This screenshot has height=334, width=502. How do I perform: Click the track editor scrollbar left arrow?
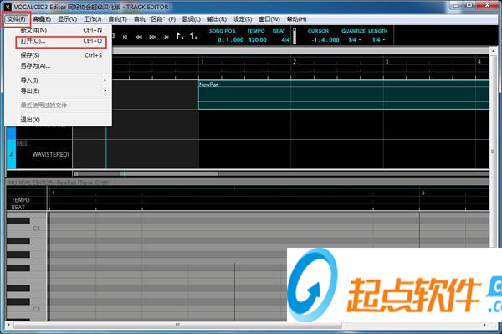(x=76, y=173)
